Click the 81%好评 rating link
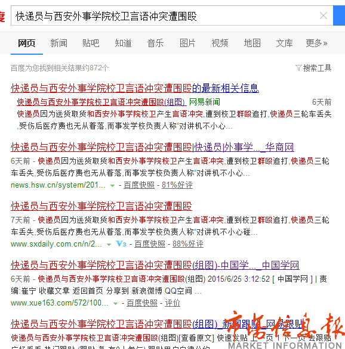The height and width of the screenshot is (349, 345). (x=177, y=185)
